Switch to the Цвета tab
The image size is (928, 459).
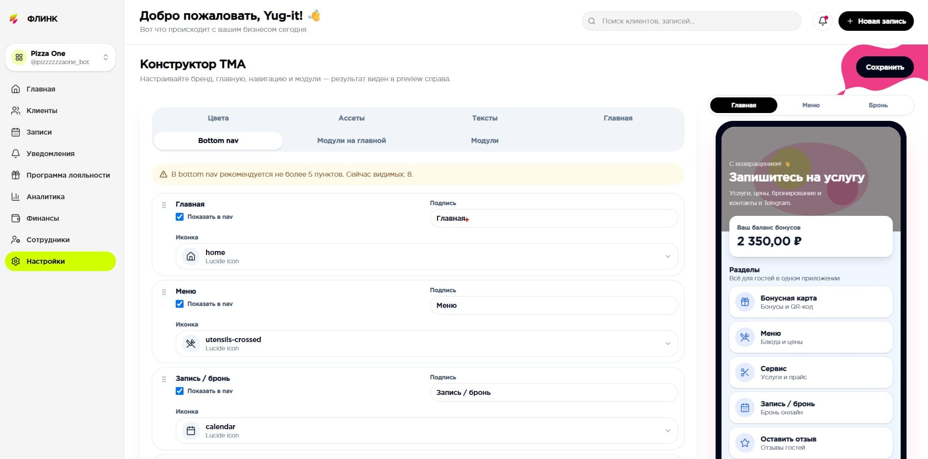pos(218,118)
